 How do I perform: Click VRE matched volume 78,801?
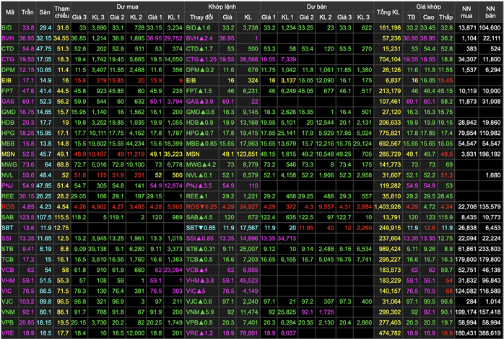pos(249,333)
